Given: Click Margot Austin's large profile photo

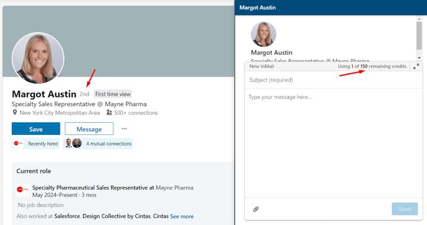Looking at the screenshot, I should pyautogui.click(x=38, y=58).
